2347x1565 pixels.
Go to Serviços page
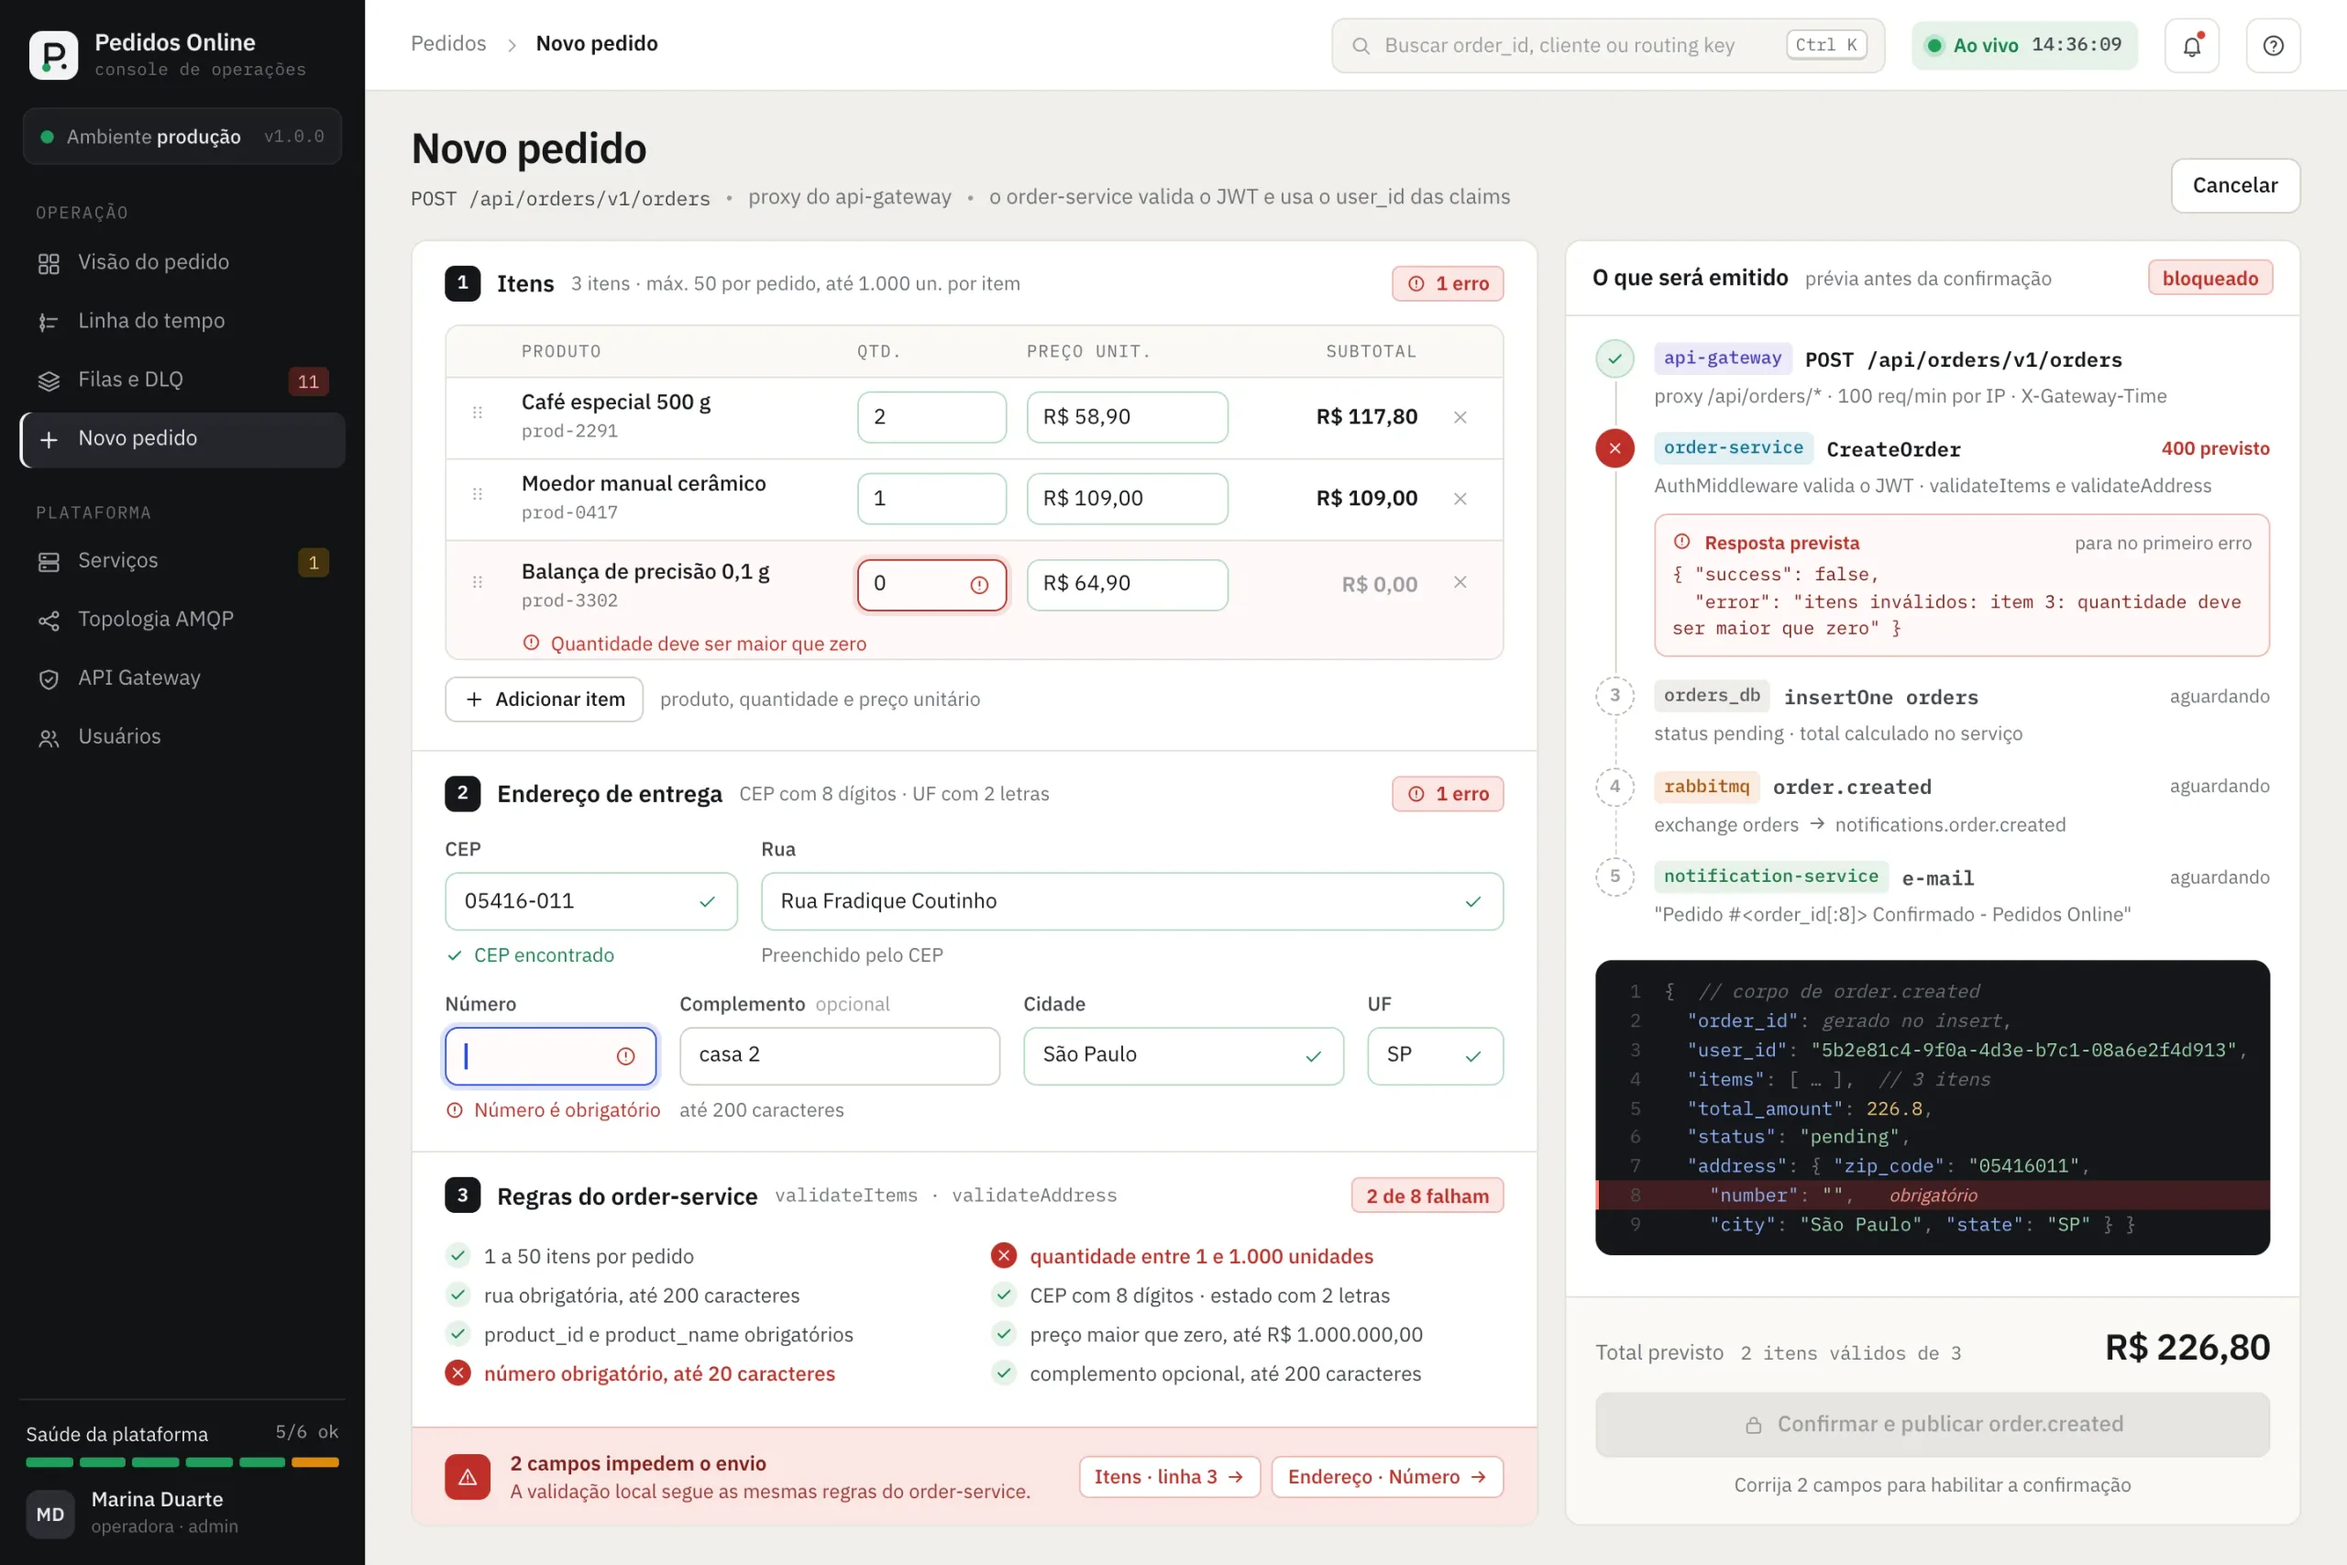[x=182, y=561]
